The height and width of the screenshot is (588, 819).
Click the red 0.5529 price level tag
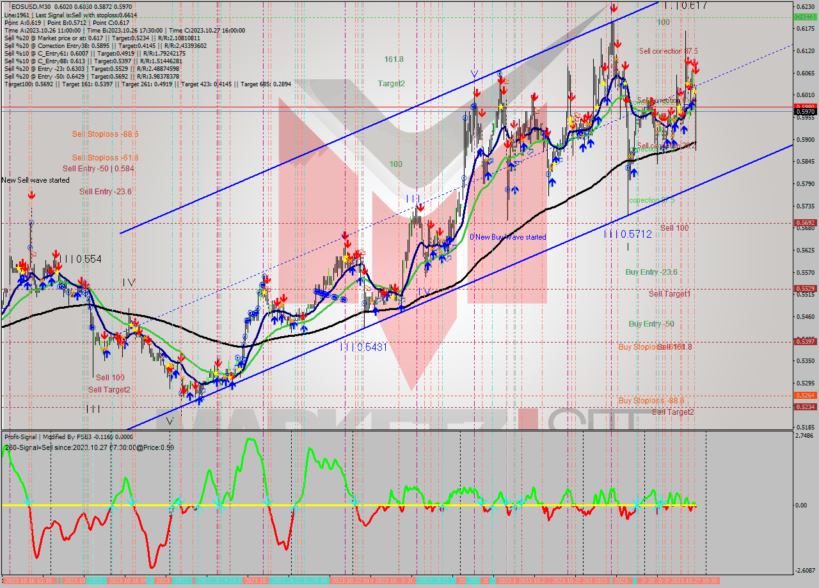tap(804, 289)
